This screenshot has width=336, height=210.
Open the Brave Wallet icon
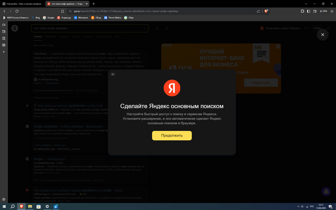pyautogui.click(x=315, y=11)
